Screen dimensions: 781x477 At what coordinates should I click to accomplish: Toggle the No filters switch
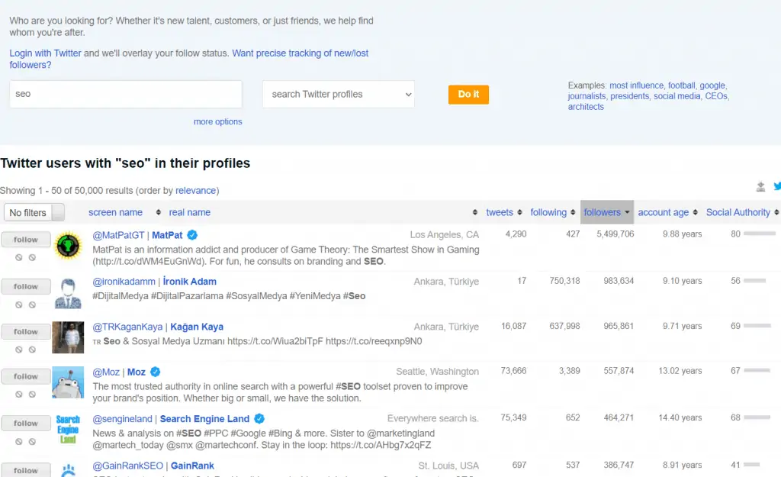pos(34,212)
